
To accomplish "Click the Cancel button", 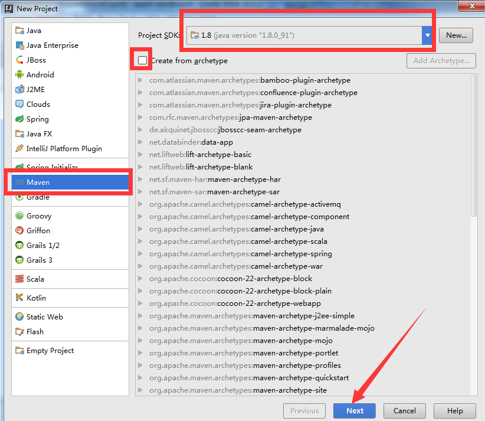I will point(405,411).
